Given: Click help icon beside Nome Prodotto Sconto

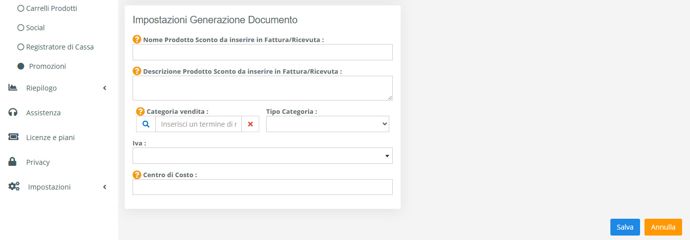Looking at the screenshot, I should point(137,39).
